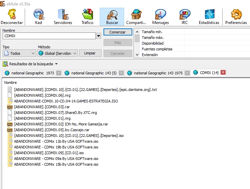Click the eMule donkey title icon

click(x=3, y=4)
